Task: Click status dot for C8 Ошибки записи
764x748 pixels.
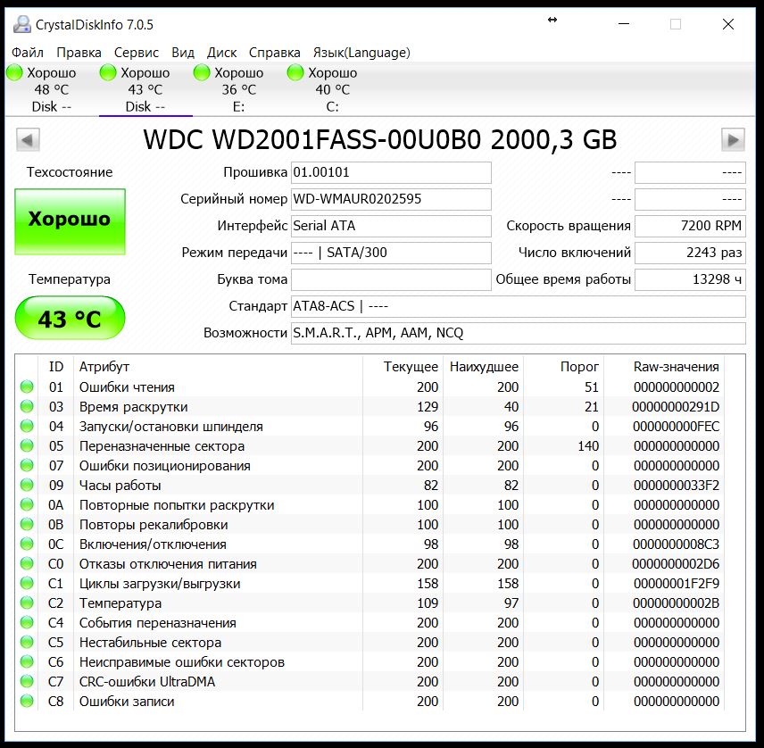Action: (27, 702)
